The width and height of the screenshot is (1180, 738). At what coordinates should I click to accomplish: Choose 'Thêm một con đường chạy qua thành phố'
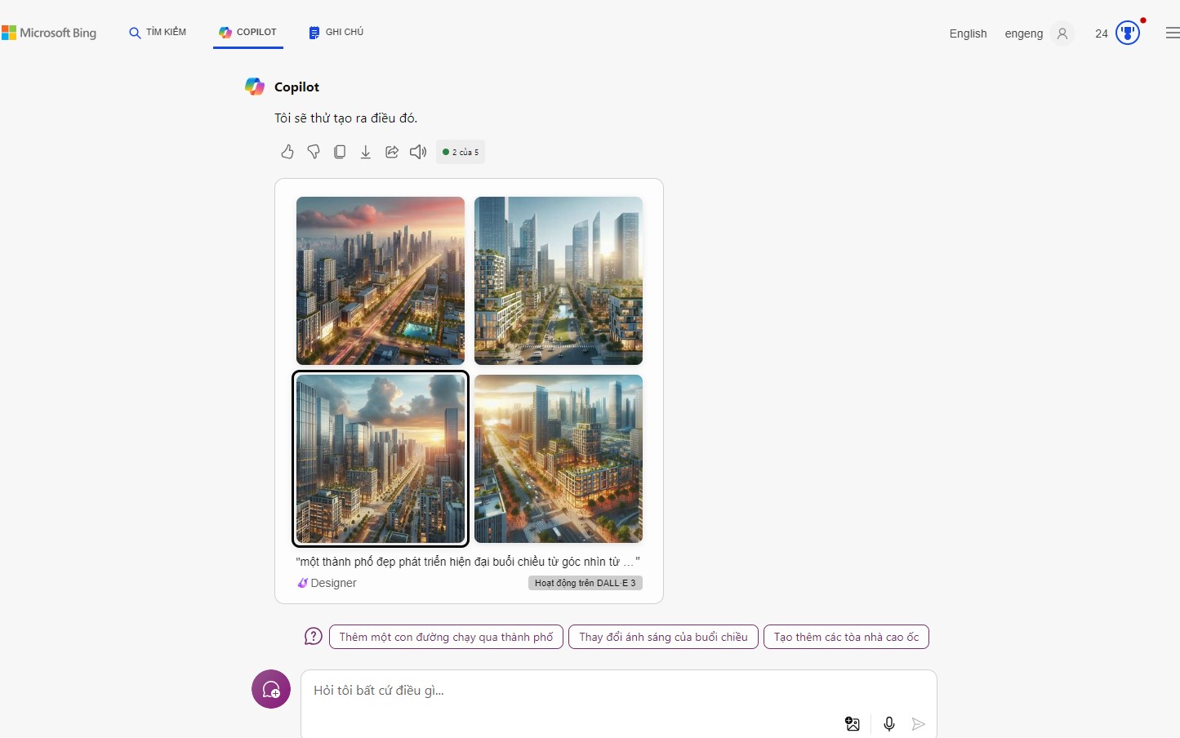tap(446, 637)
